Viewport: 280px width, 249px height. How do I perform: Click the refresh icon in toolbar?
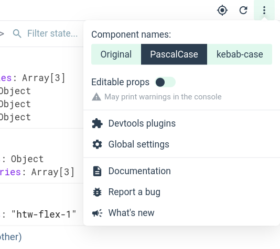[x=243, y=10]
